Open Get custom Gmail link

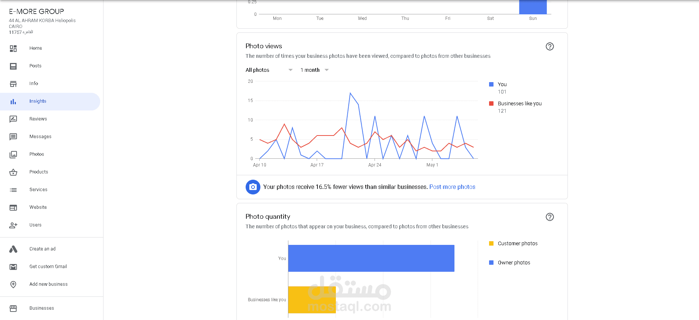click(48, 267)
